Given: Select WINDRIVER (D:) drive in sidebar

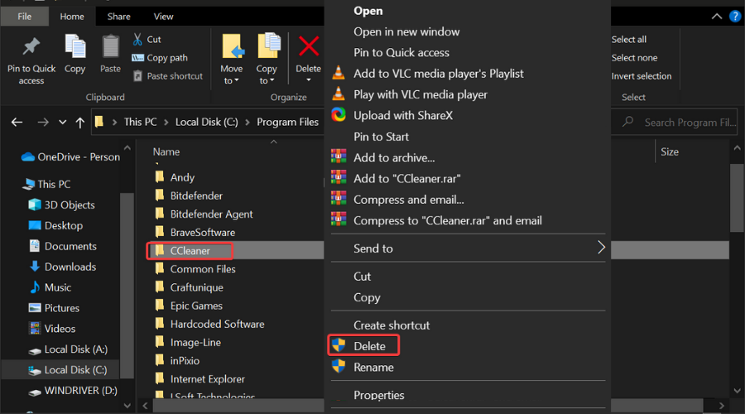Looking at the screenshot, I should pyautogui.click(x=73, y=391).
